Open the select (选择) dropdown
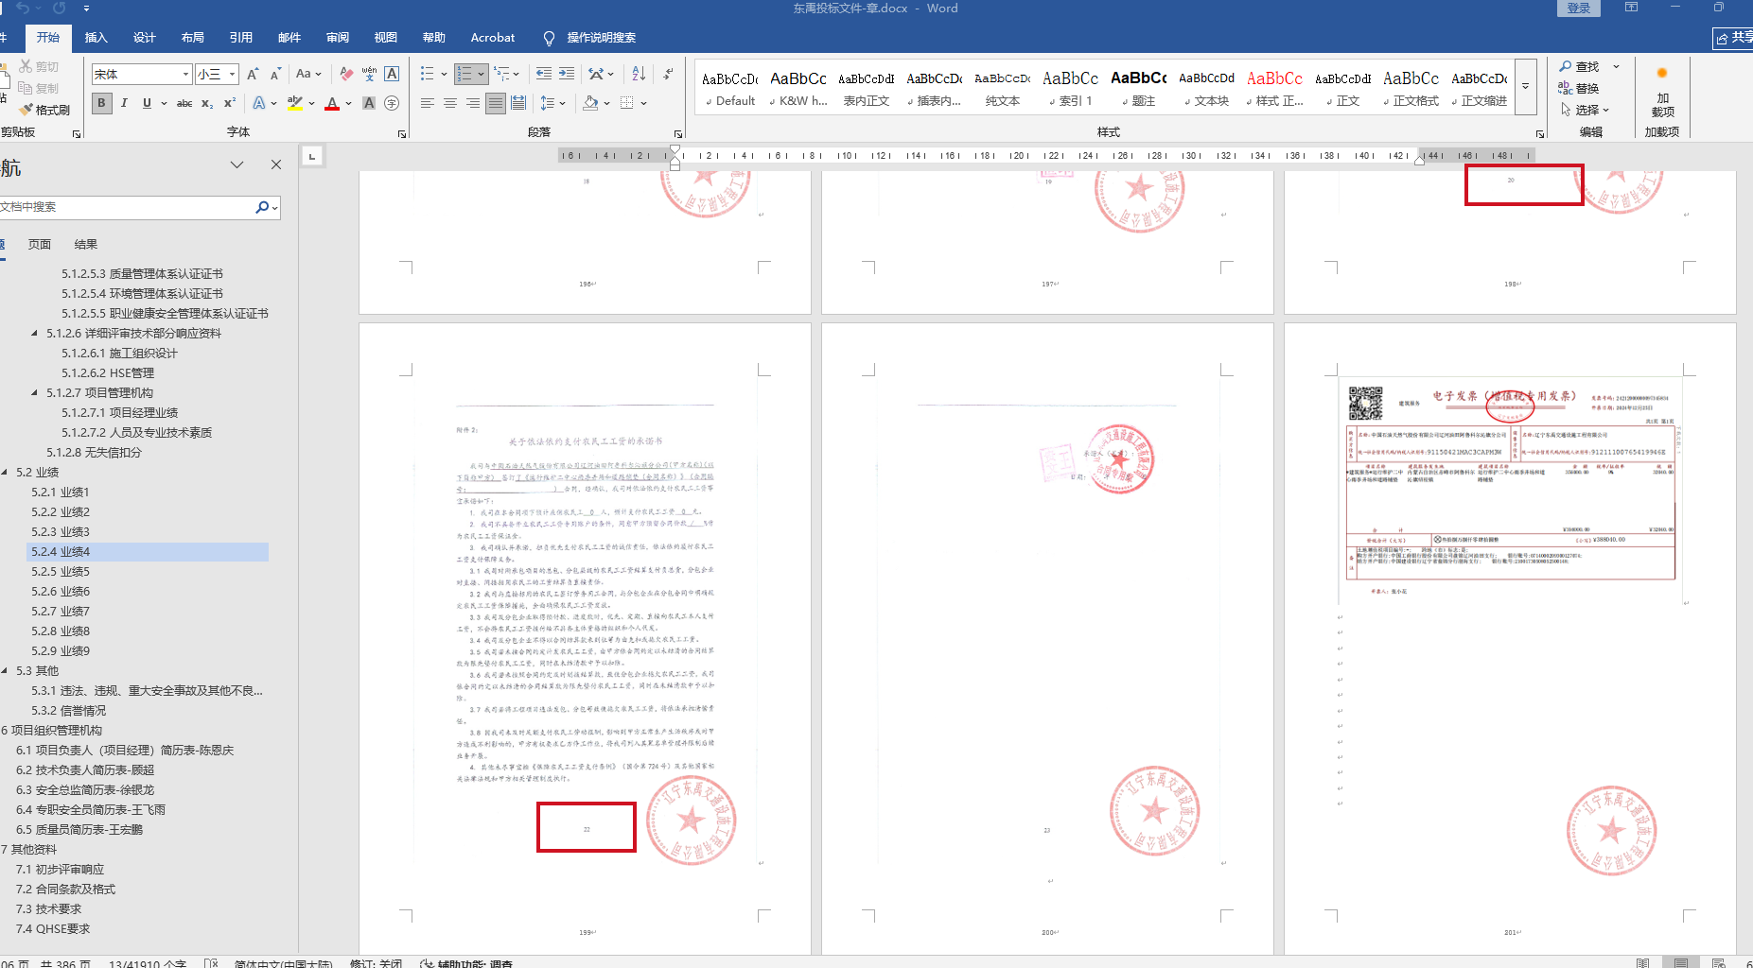The image size is (1753, 968). (1585, 110)
